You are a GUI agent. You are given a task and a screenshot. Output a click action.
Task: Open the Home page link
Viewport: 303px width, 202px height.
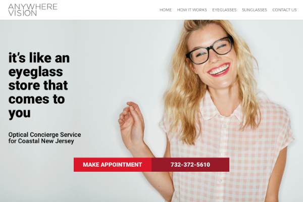(166, 10)
